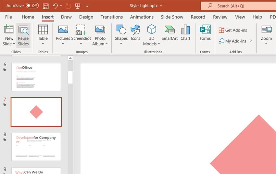Click the Undo arrow icon

pyautogui.click(x=55, y=6)
